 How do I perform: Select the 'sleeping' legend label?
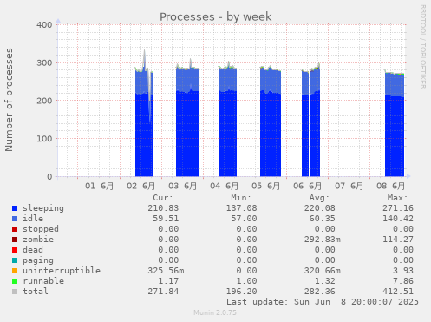(x=43, y=208)
